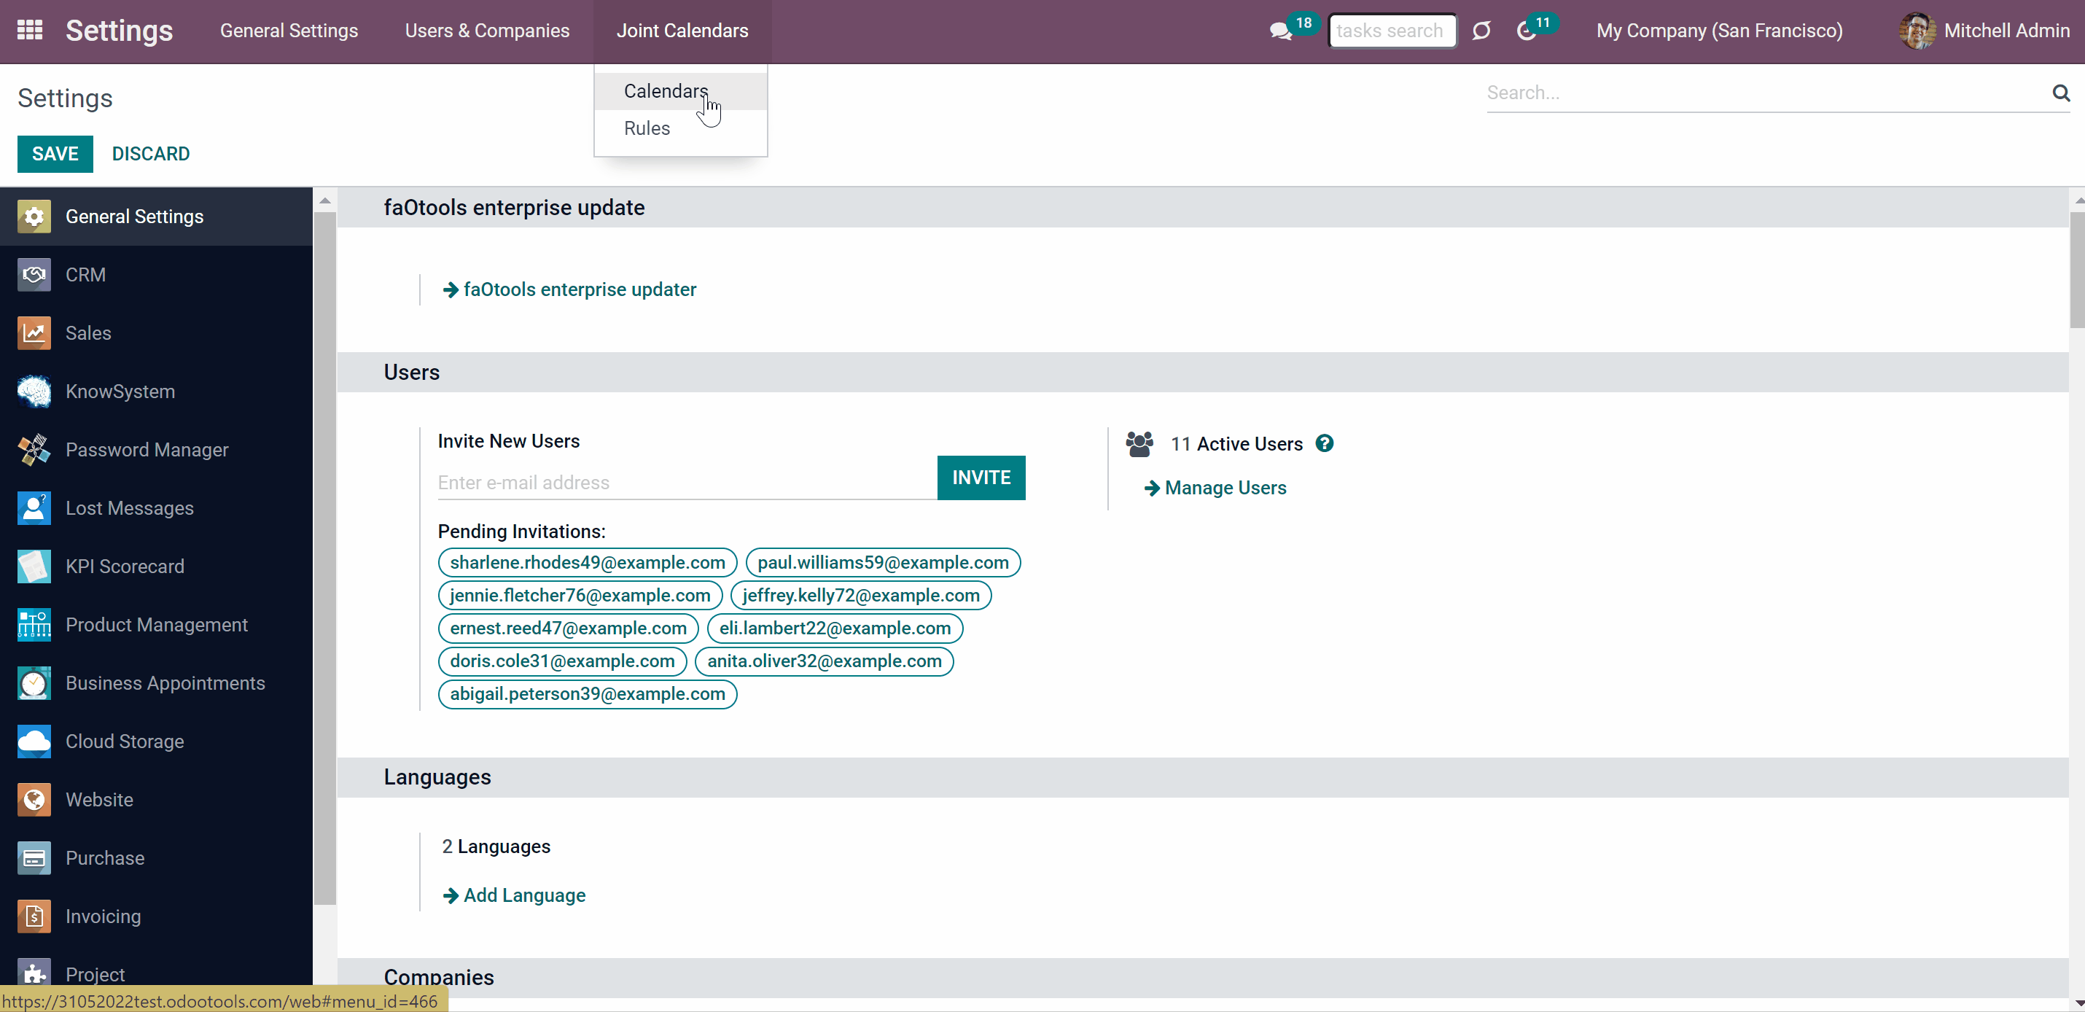Click the Purchase card icon
The image size is (2085, 1012).
click(x=34, y=857)
